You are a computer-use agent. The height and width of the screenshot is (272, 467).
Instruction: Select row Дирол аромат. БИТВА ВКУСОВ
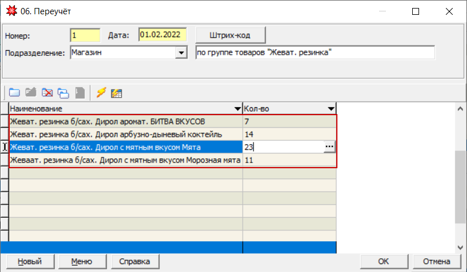[x=126, y=121]
